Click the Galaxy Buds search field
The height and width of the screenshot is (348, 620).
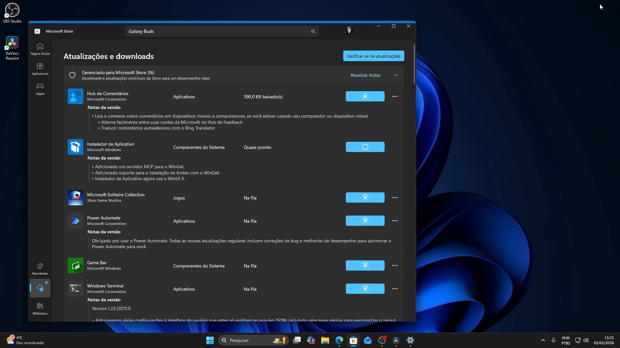coord(216,31)
